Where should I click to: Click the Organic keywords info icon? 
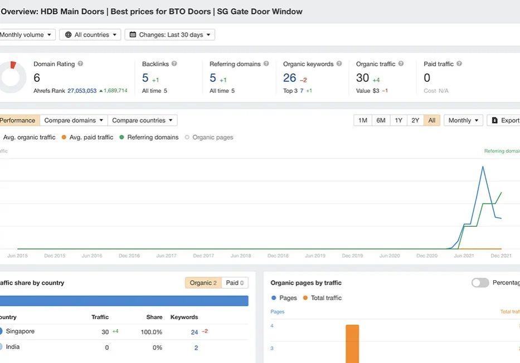[339, 64]
